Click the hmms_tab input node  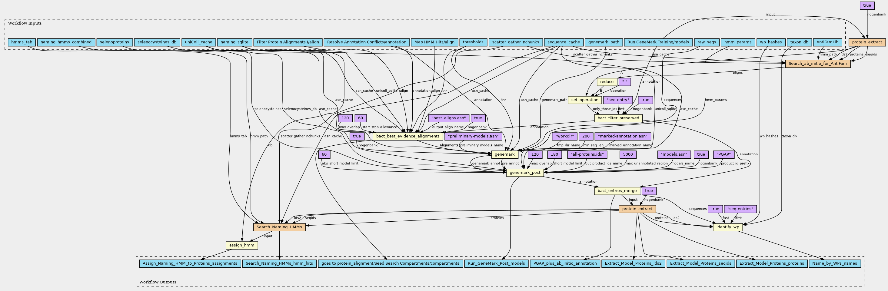tap(22, 42)
